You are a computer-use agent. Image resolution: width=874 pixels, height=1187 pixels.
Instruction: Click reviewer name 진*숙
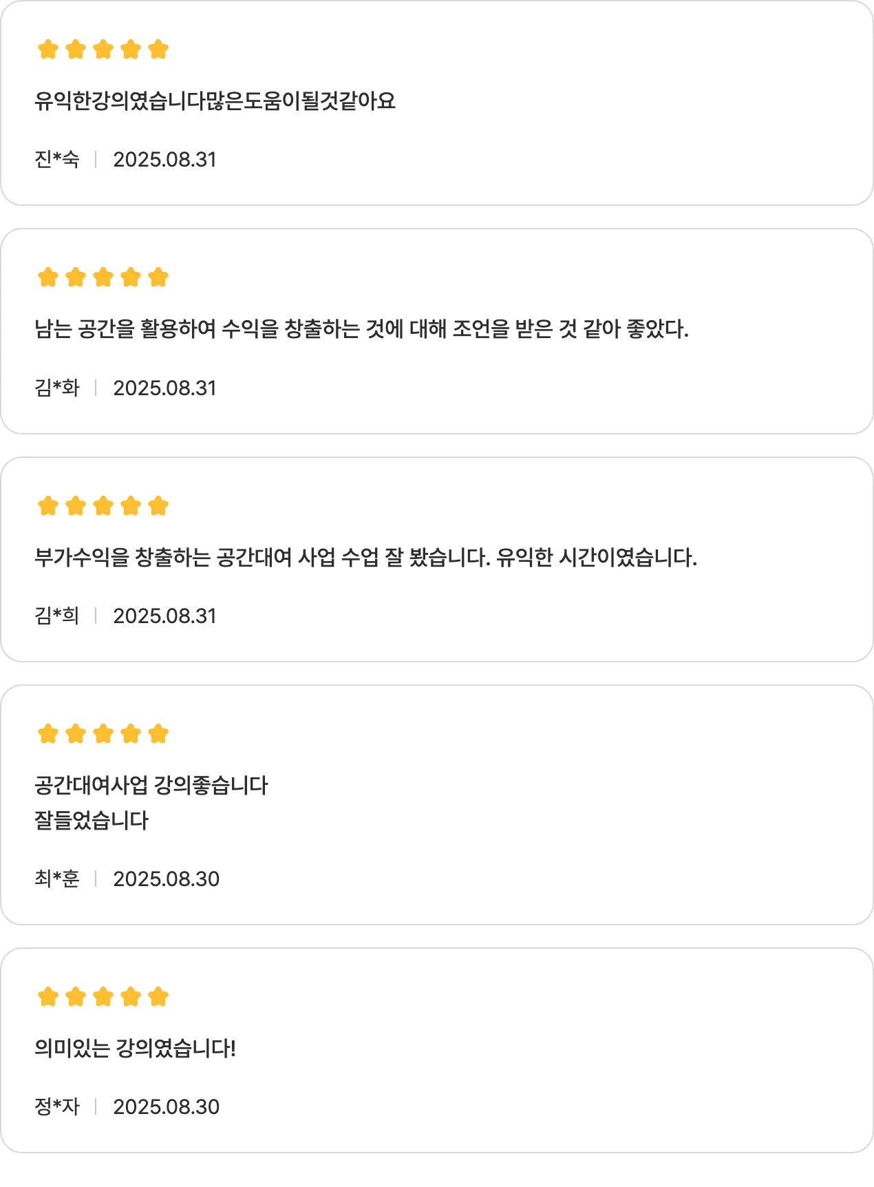pos(57,160)
